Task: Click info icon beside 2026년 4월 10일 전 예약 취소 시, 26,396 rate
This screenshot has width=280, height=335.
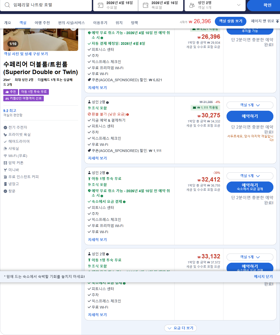Action: 102,38
